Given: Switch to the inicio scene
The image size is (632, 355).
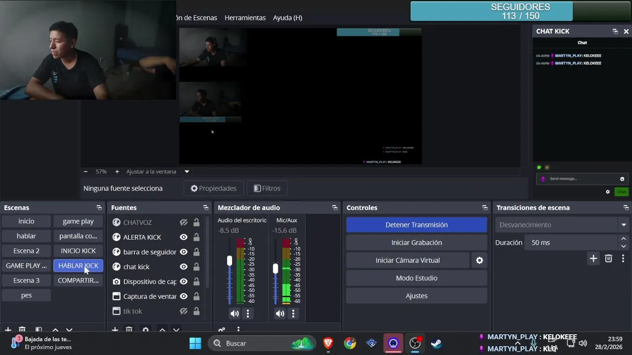Looking at the screenshot, I should click(26, 221).
